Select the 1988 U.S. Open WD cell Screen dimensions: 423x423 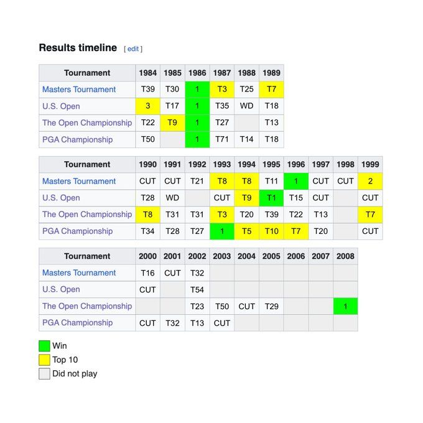coord(247,106)
